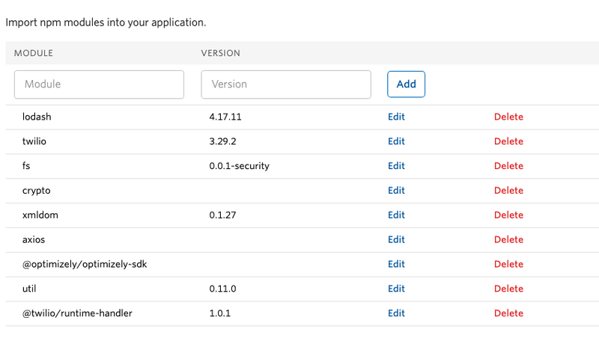Click the Version input field
This screenshot has width=599, height=341.
tap(286, 85)
